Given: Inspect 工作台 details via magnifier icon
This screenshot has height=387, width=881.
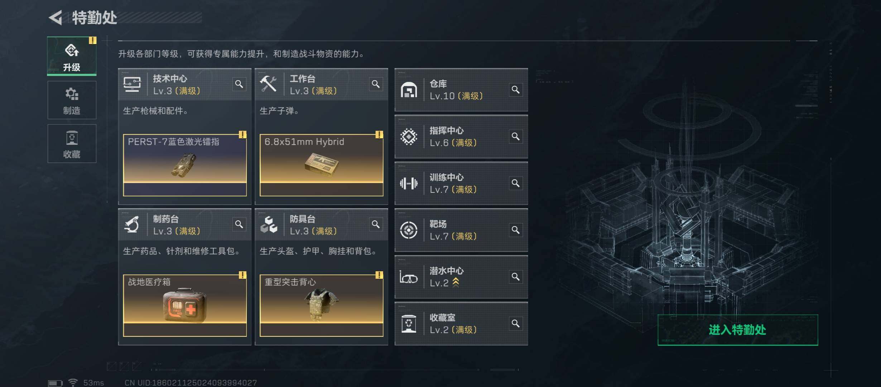Looking at the screenshot, I should (x=376, y=84).
